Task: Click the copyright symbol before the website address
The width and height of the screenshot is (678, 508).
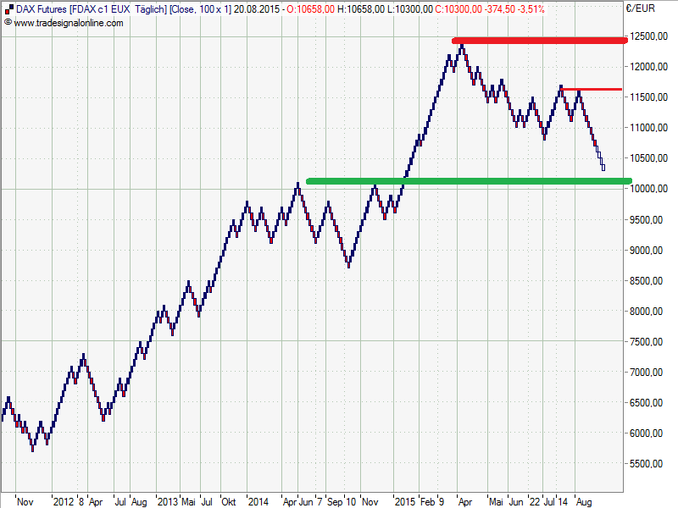Action: [8, 22]
